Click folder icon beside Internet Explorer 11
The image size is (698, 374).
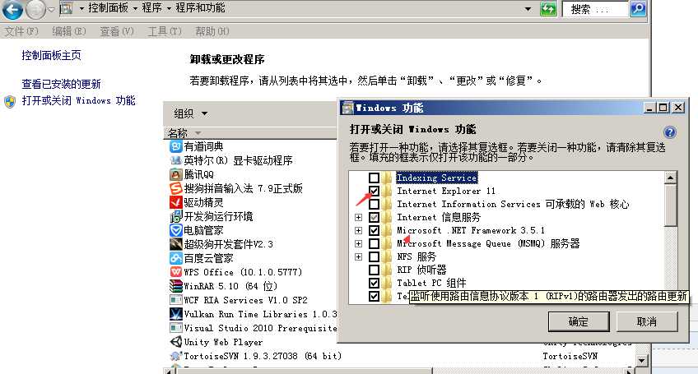click(x=387, y=191)
